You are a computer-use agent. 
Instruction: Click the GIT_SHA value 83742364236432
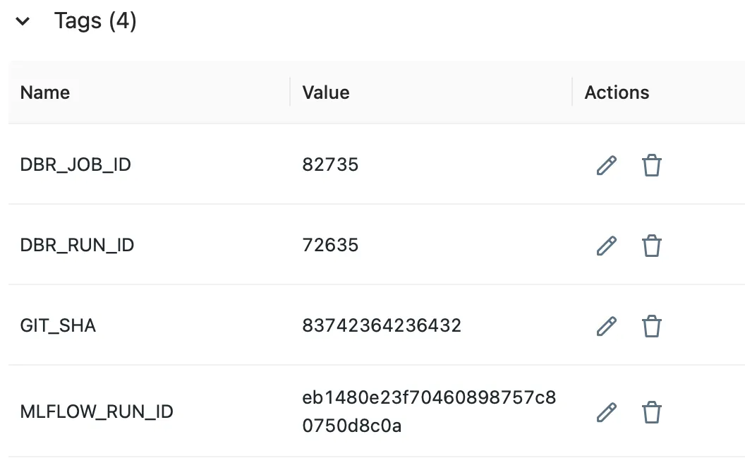click(x=382, y=325)
